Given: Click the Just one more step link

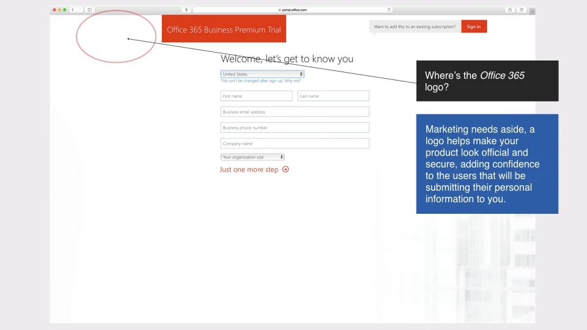Looking at the screenshot, I should click(x=249, y=169).
